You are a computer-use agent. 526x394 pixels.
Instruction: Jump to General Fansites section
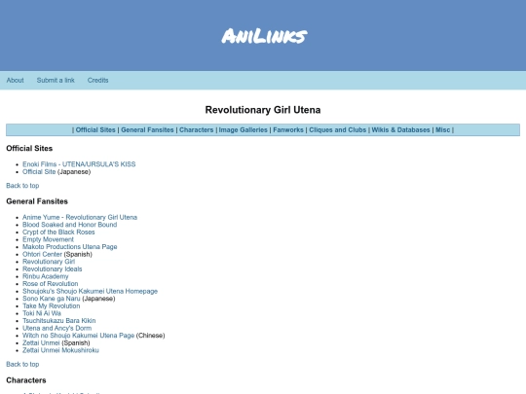(147, 130)
